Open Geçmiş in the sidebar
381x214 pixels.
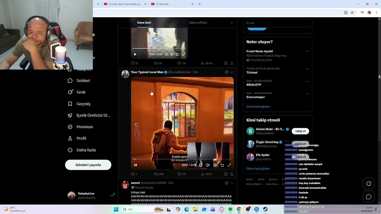[79, 104]
